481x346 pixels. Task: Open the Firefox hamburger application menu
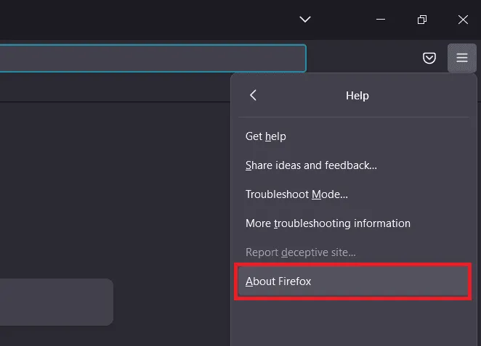click(x=461, y=58)
